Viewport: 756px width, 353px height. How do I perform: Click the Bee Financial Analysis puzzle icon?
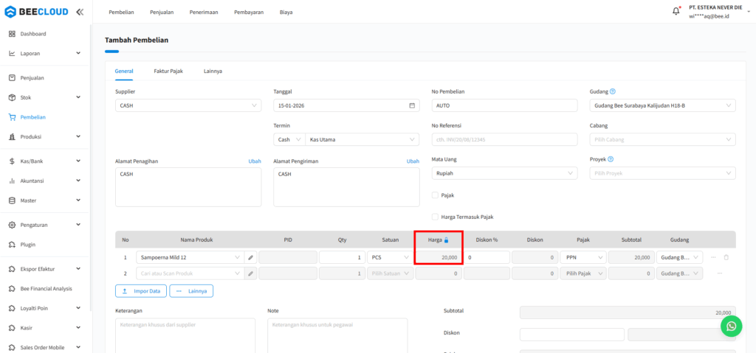(13, 288)
